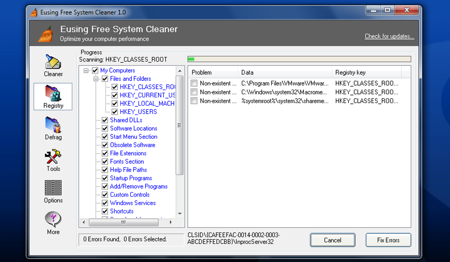Toggle the HKEY_LOCAL_MACHINE tree checkbox
Screen dimensions: 450x262
115,103
